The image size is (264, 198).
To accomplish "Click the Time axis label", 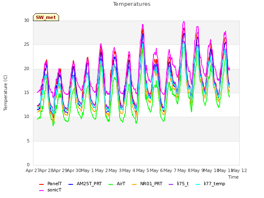I will click(x=233, y=177).
